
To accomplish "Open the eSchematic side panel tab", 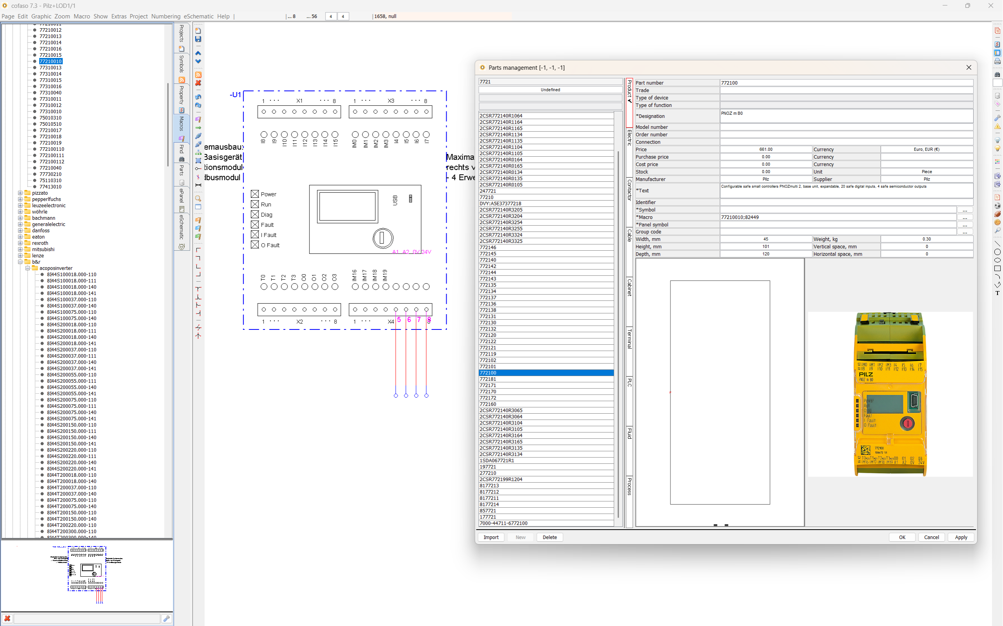I will pos(182,227).
